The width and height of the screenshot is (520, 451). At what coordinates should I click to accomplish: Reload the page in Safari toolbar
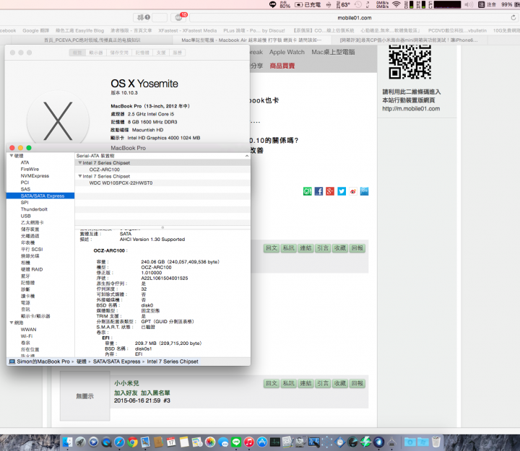click(513, 17)
